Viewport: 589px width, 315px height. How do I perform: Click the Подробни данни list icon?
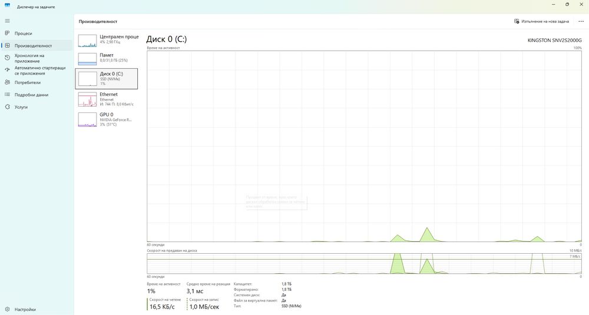click(x=7, y=95)
